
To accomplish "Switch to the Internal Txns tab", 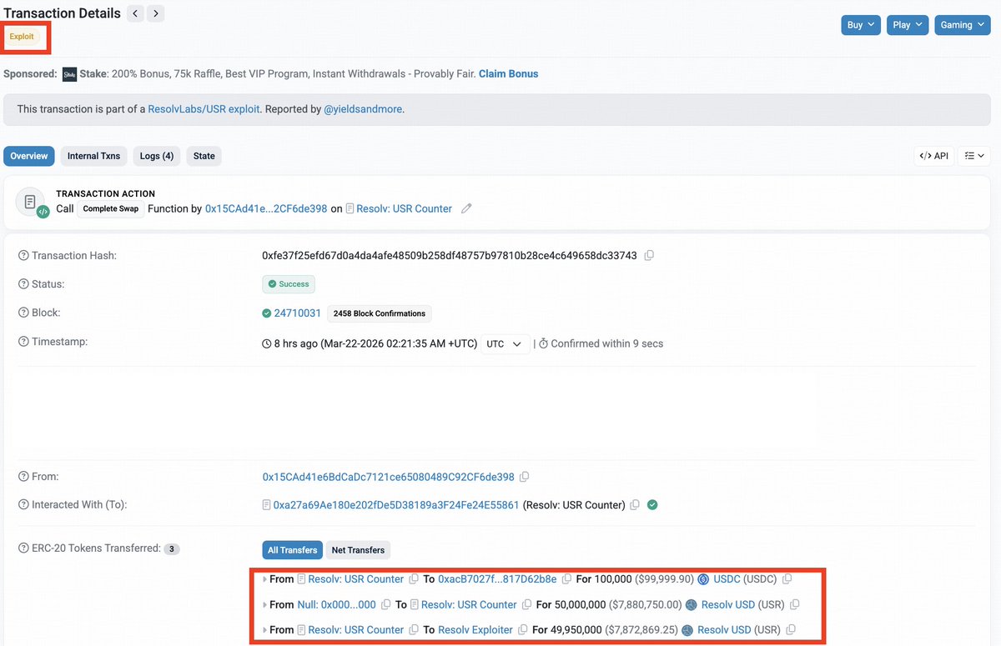I will click(x=93, y=156).
